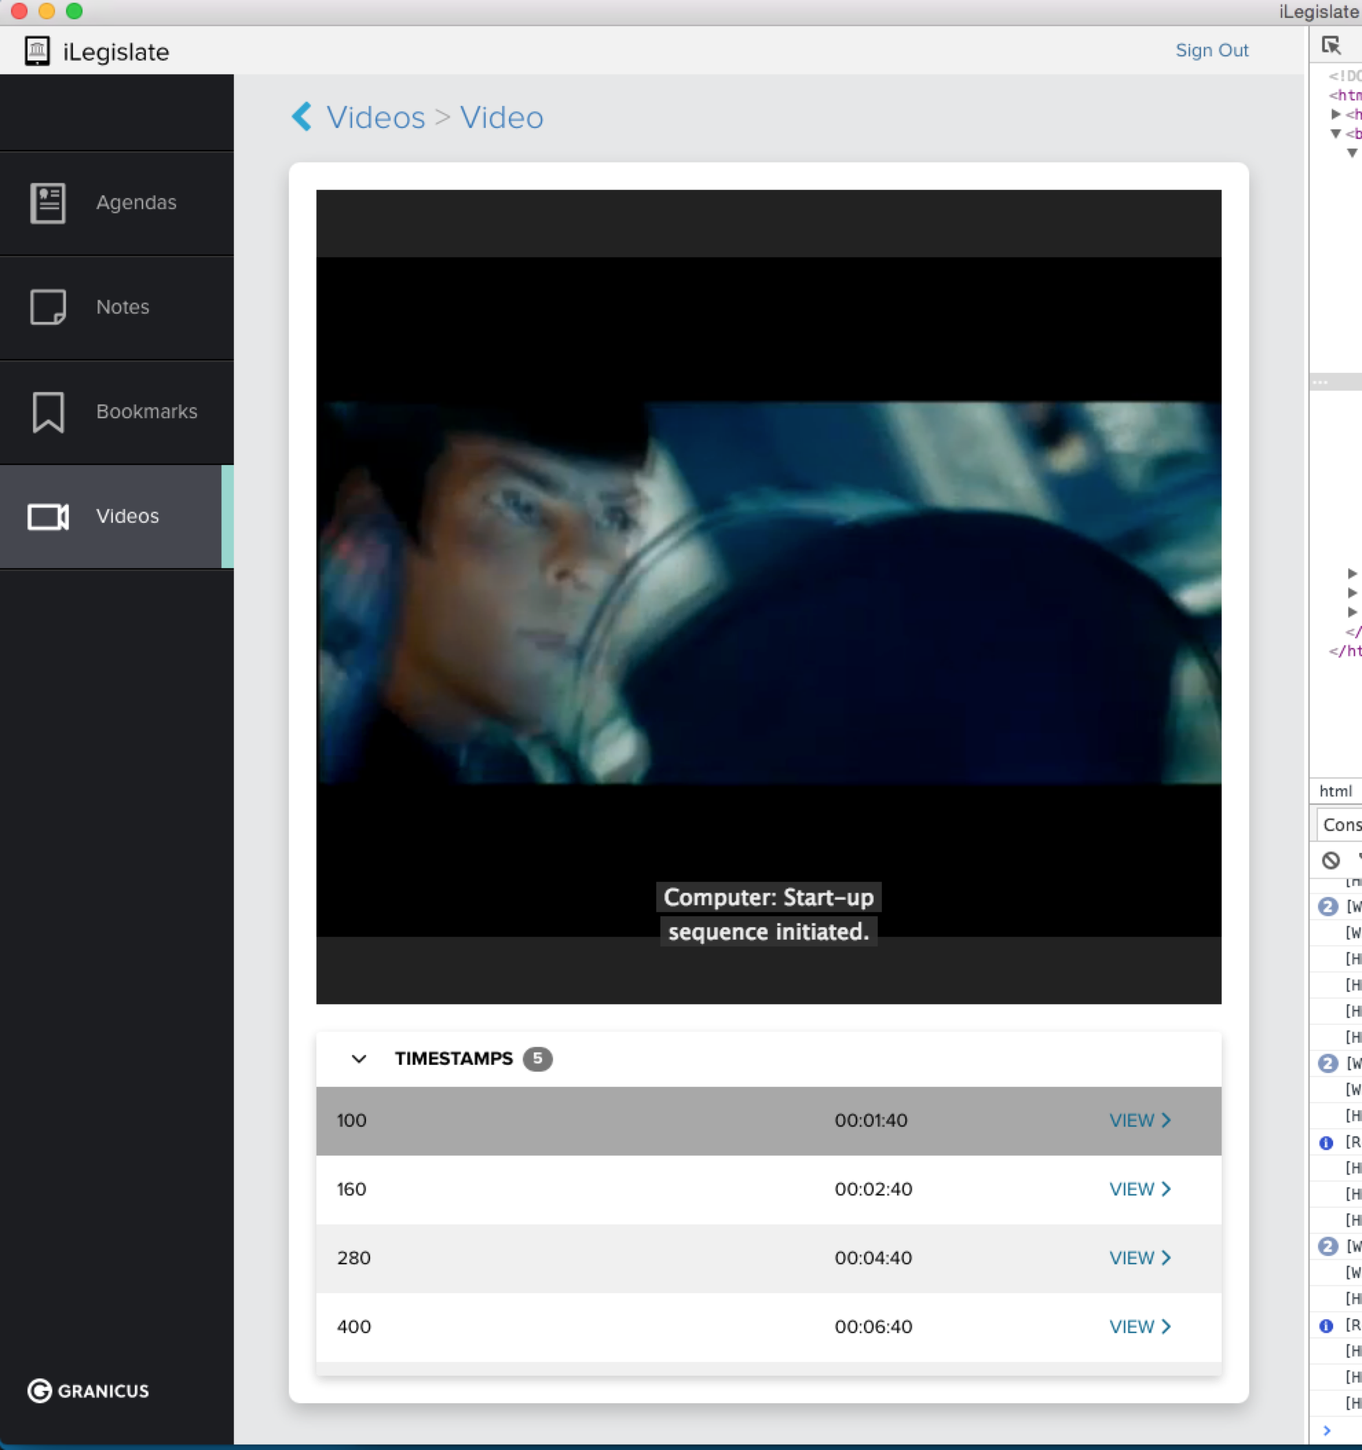This screenshot has height=1450, width=1362.
Task: Select the Videos camera icon
Action: point(48,517)
